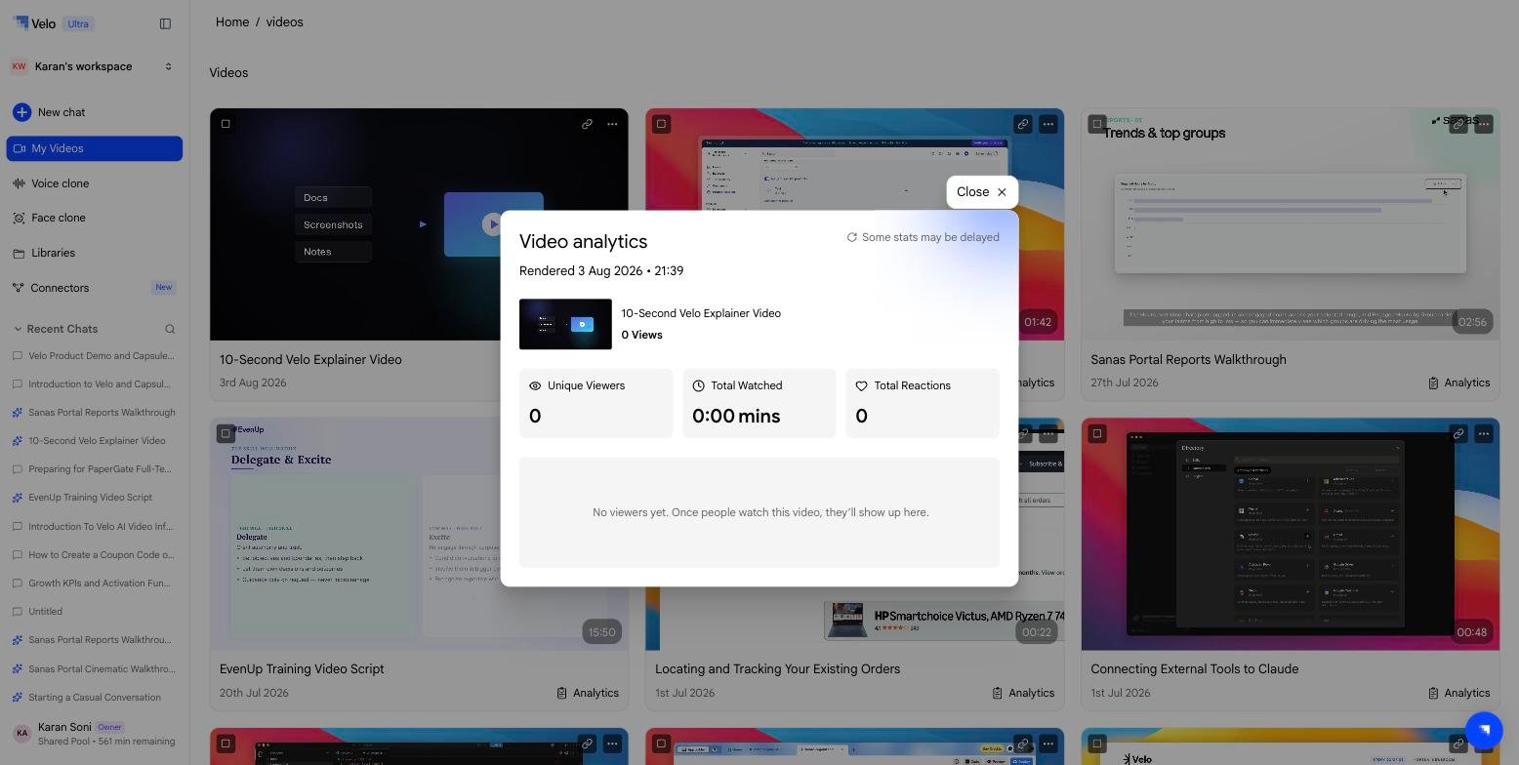Select checkbox on bottom-left partially visible card
The height and width of the screenshot is (765, 1519).
point(226,744)
